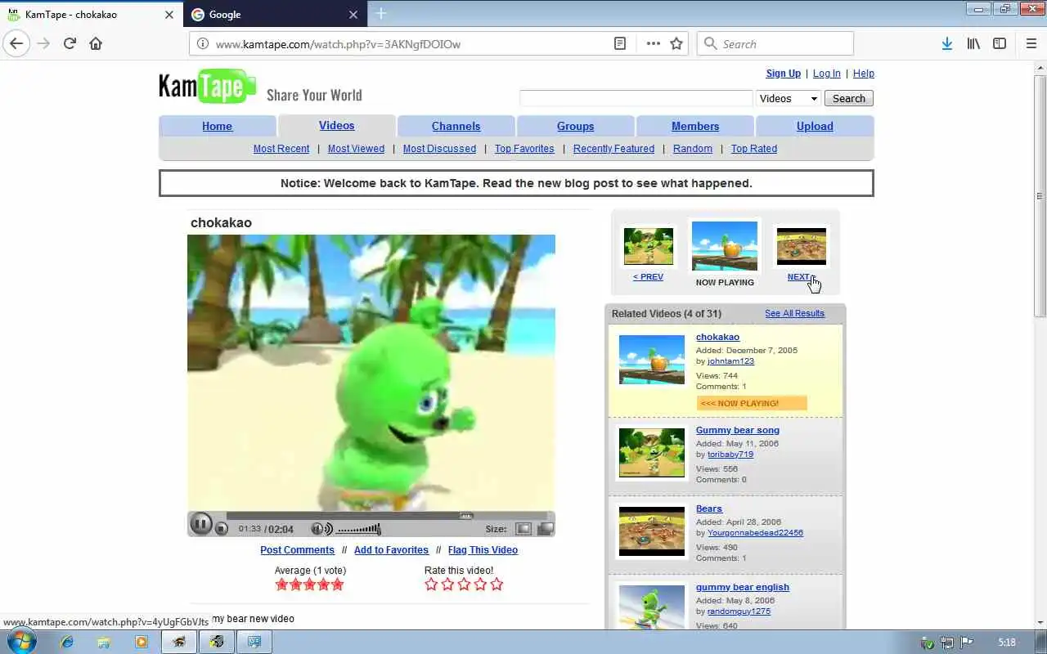The width and height of the screenshot is (1047, 654).
Task: Open the page actions three-dot menu
Action: pos(653,43)
